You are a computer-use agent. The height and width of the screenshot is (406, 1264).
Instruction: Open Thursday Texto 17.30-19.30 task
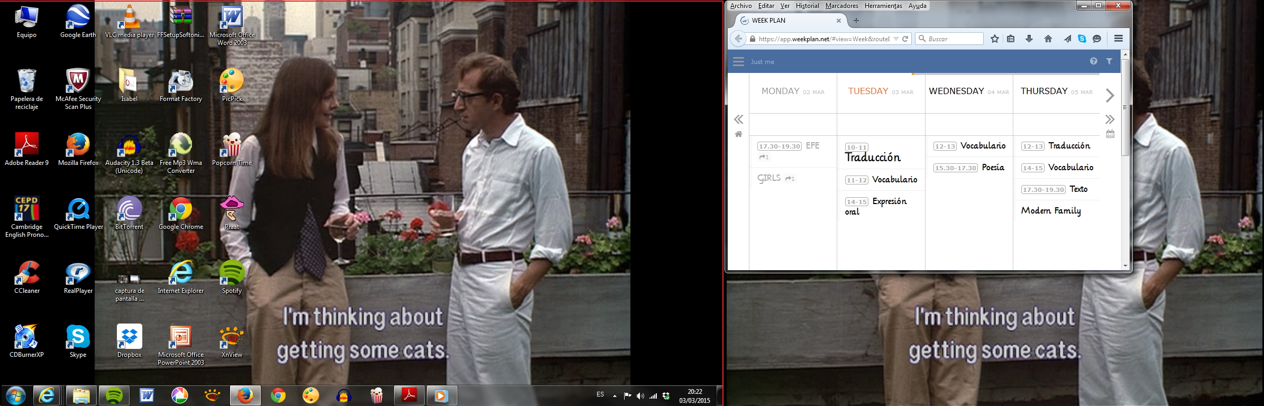[1057, 189]
